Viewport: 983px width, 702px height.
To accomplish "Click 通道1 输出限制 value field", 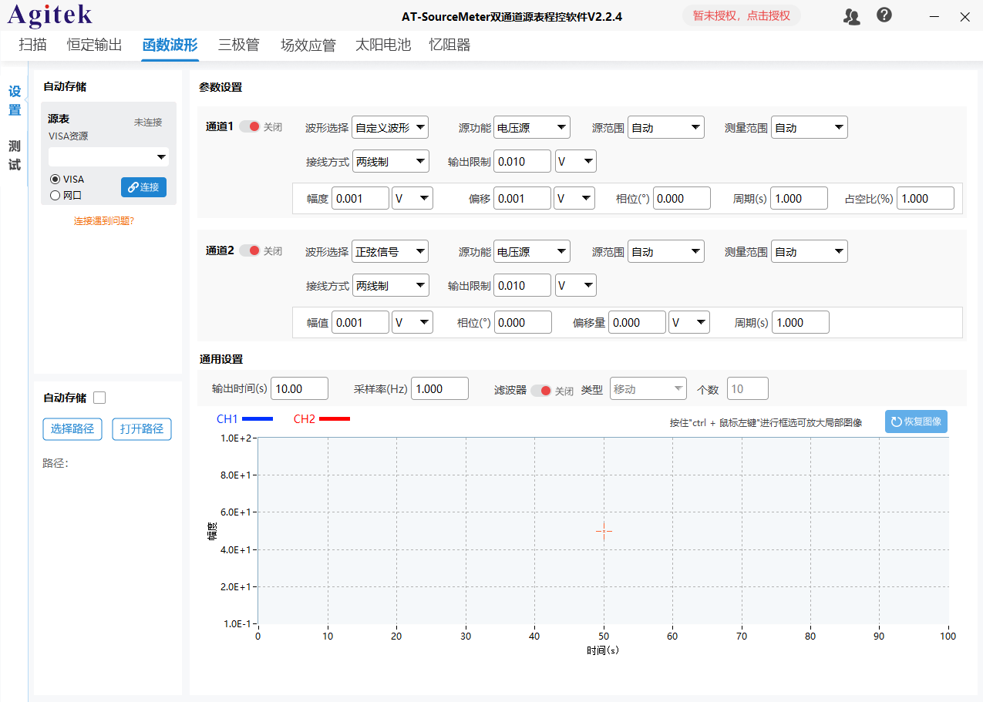I will [x=523, y=162].
